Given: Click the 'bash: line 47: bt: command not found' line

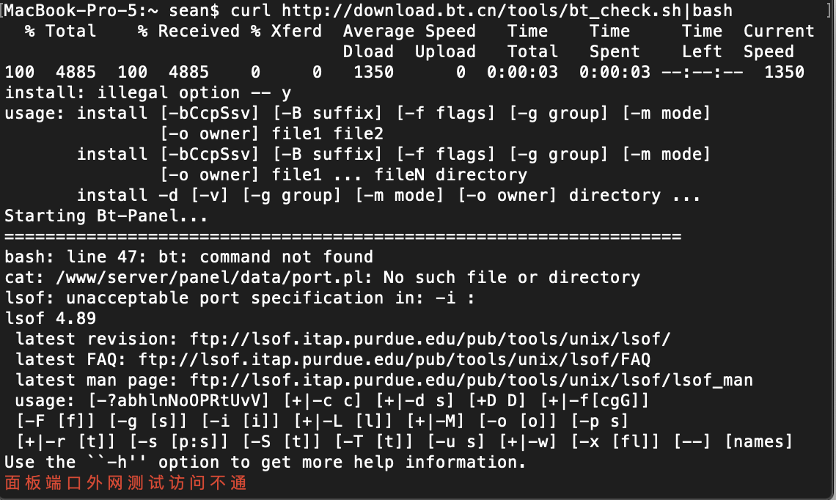Looking at the screenshot, I should tap(188, 257).
